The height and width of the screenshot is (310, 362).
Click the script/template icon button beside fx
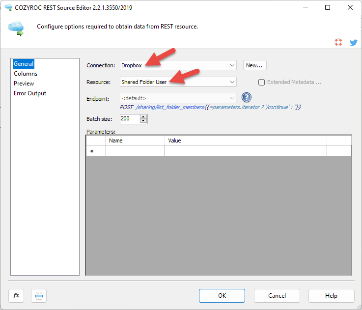pos(39,295)
